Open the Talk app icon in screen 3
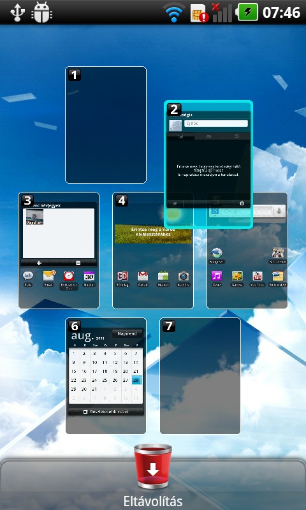306x510 pixels. [28, 276]
